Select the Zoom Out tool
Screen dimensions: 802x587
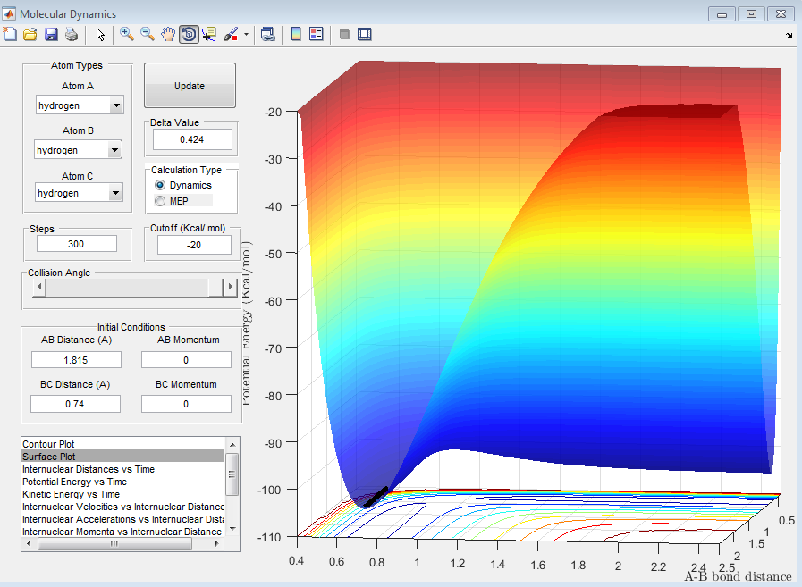[x=148, y=34]
